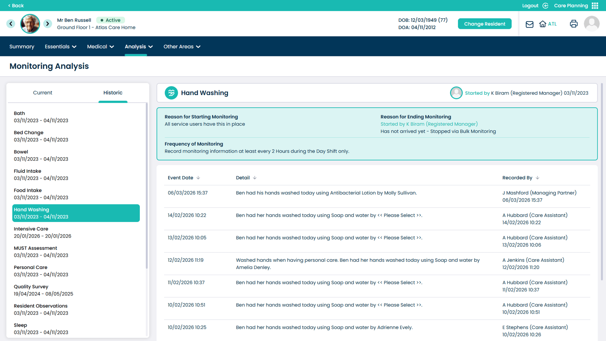Open the mail envelope icon

[x=529, y=24]
